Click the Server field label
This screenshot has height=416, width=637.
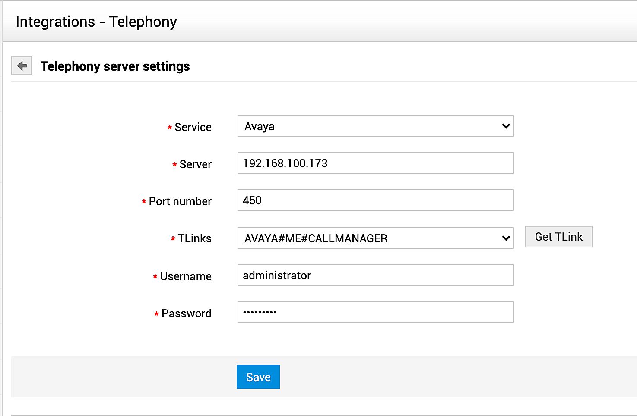click(195, 164)
